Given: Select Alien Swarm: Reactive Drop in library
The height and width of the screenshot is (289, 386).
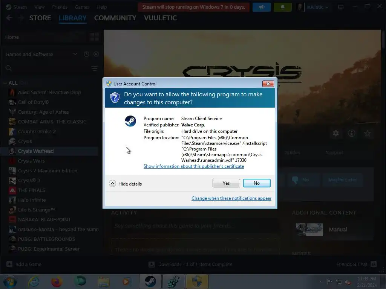Looking at the screenshot, I should click(49, 93).
